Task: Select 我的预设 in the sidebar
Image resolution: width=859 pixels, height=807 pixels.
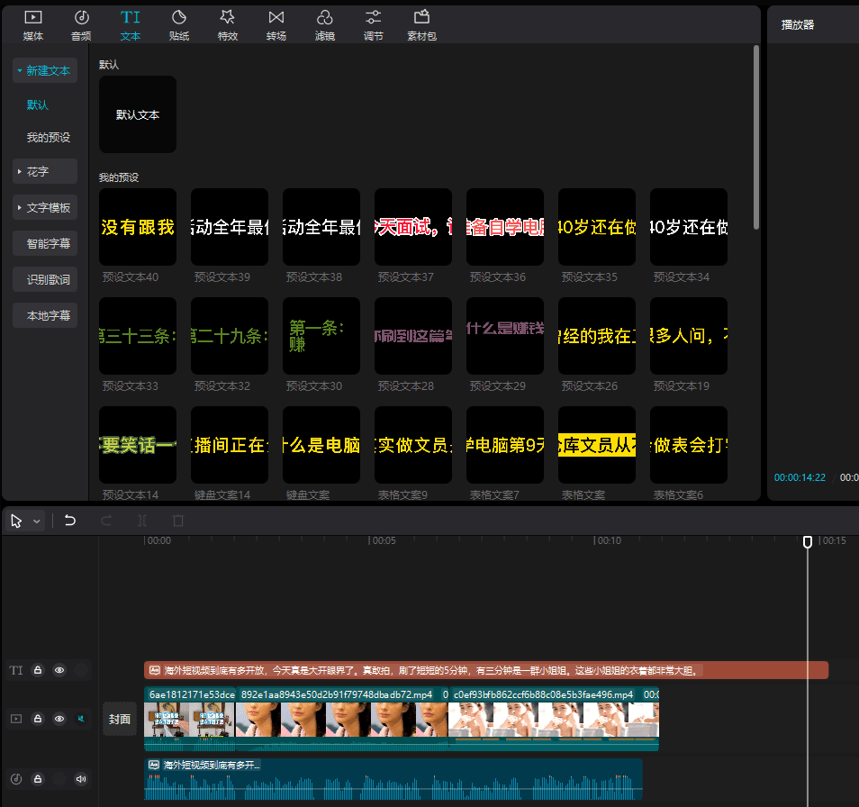Action: point(48,138)
